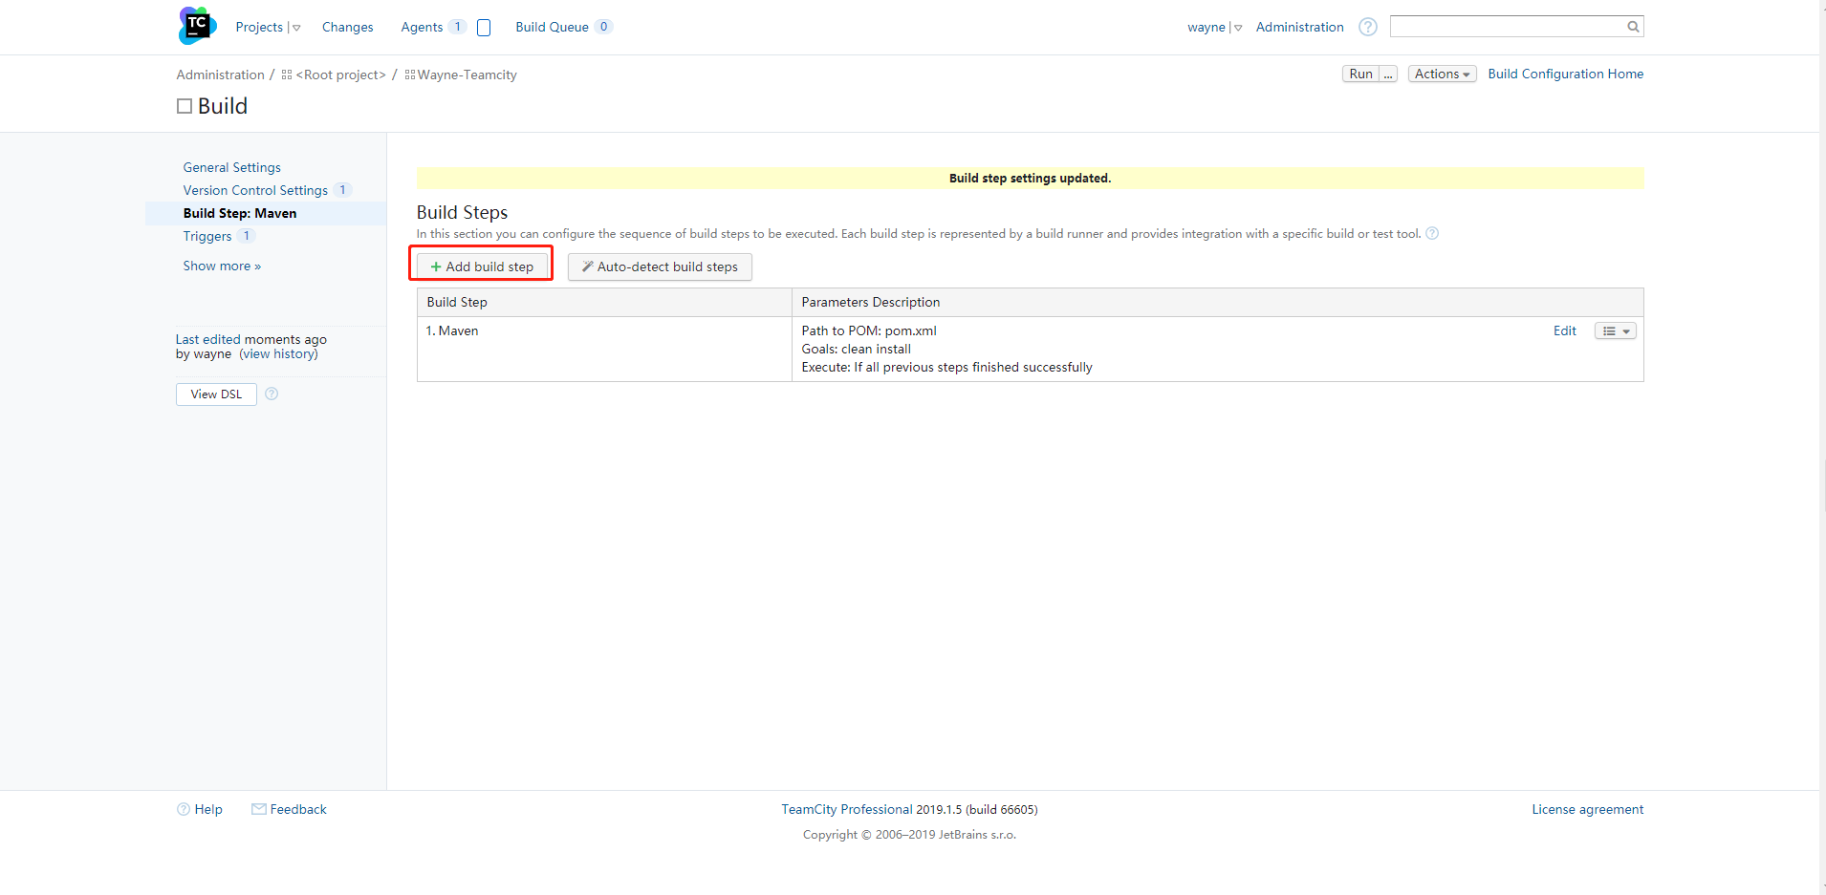Screen dimensions: 1826x895
Task: Click the Build Queue count badge '0'
Action: (x=603, y=27)
